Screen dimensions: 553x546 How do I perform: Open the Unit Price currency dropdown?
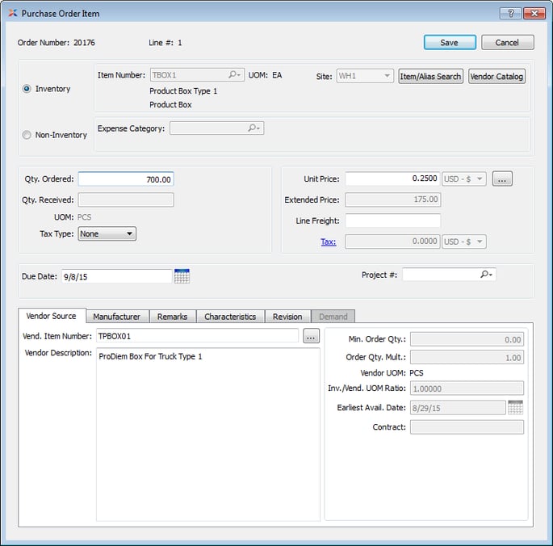pos(464,178)
